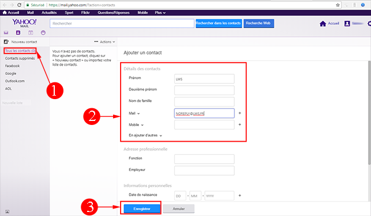Image resolution: width=371 pixels, height=216 pixels.
Task: Open Questions/Réponses in the top bar
Action: (x=114, y=13)
